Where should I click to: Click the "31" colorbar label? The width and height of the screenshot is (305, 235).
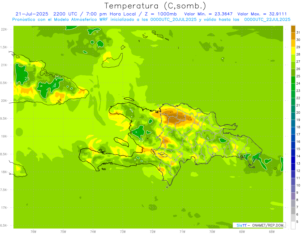[x=298, y=32]
